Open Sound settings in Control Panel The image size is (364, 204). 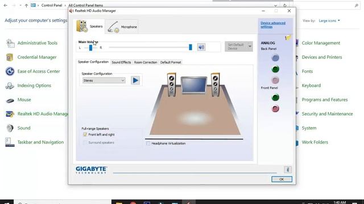(24, 128)
